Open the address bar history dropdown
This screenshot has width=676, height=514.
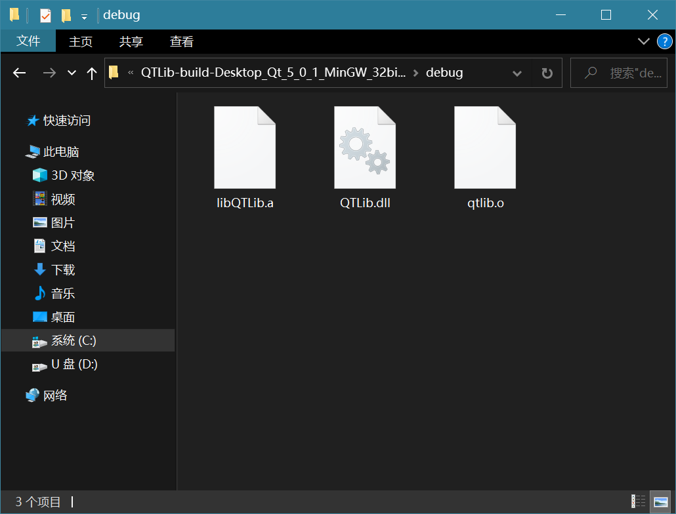click(x=517, y=73)
